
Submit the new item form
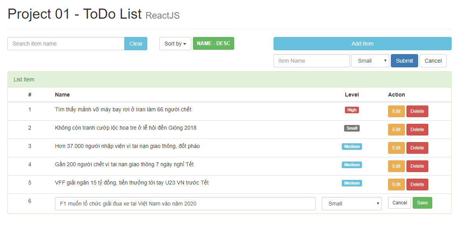tap(404, 61)
